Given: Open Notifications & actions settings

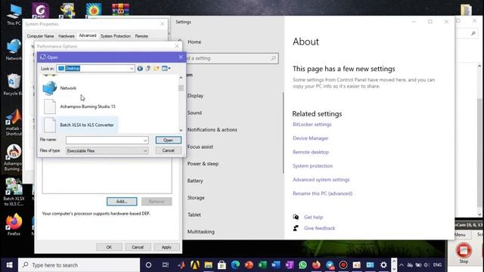Looking at the screenshot, I should [212, 130].
